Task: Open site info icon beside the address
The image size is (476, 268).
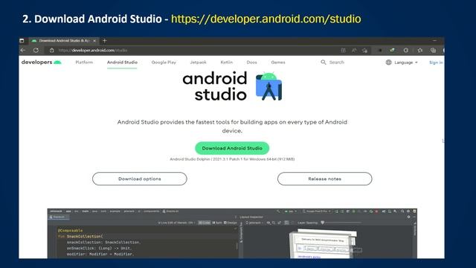Action: coord(51,50)
